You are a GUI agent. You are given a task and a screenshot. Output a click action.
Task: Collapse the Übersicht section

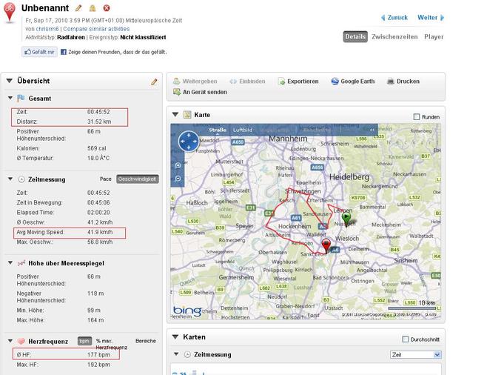pos(8,81)
